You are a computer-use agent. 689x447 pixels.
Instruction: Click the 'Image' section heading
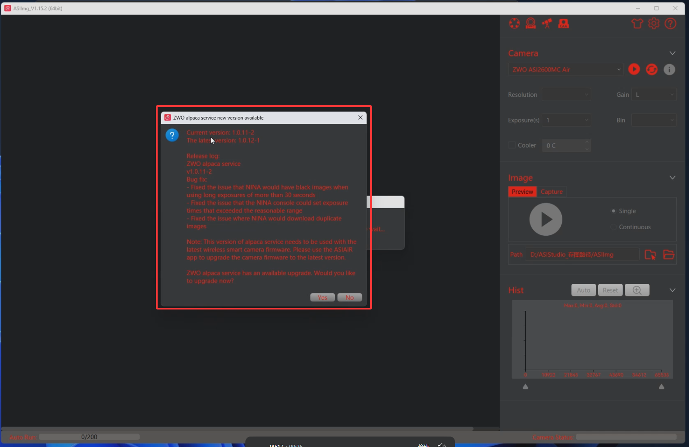(x=520, y=178)
